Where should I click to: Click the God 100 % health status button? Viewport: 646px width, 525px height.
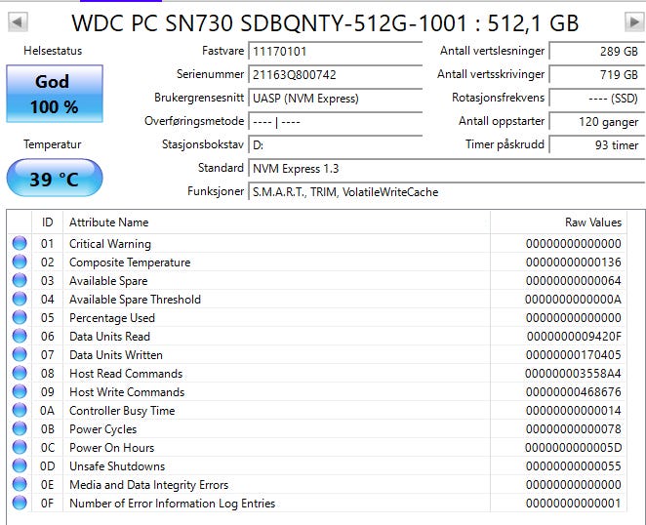55,94
